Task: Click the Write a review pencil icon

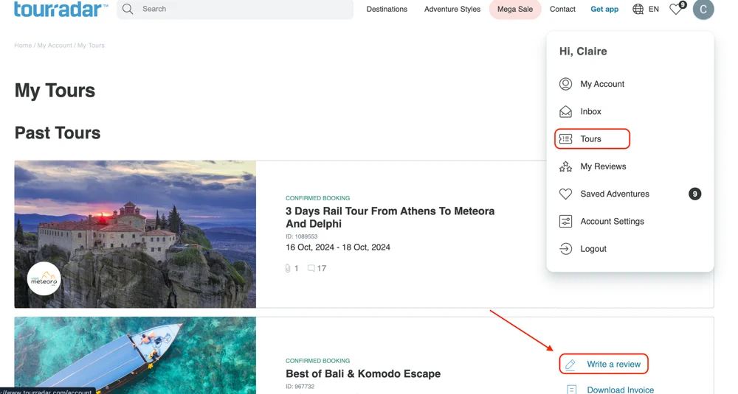Action: (570, 365)
